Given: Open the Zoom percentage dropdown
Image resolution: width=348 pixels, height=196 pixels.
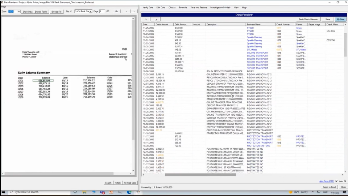Looking at the screenshot, I should point(19,12).
